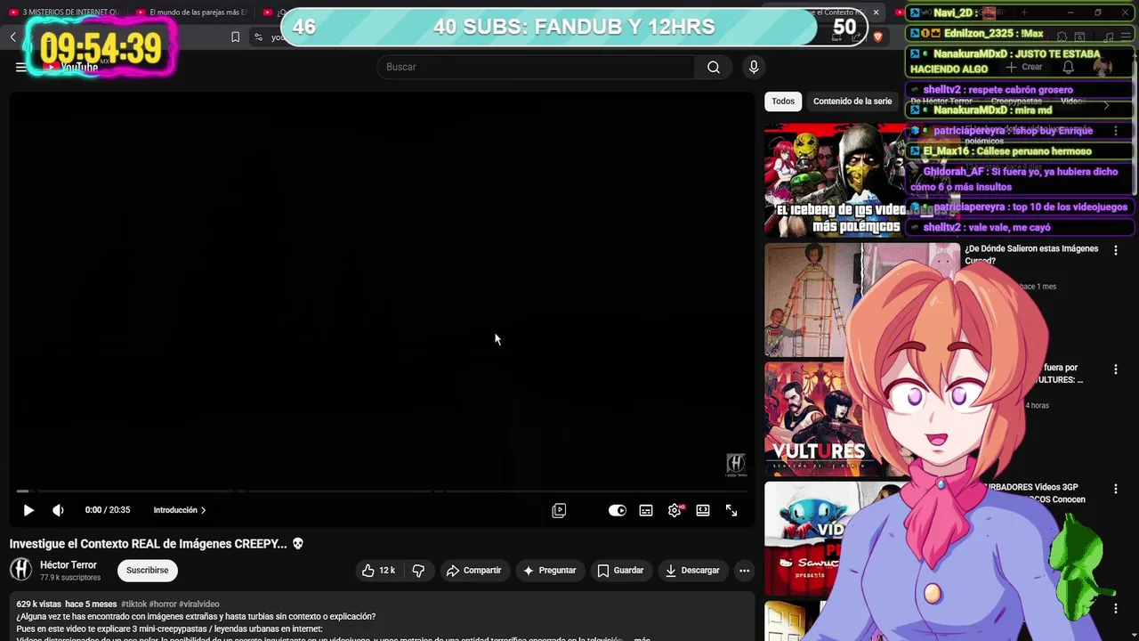Open the '¿De Dónde Salieron estas Imágenes Cursed?' title

click(1031, 255)
